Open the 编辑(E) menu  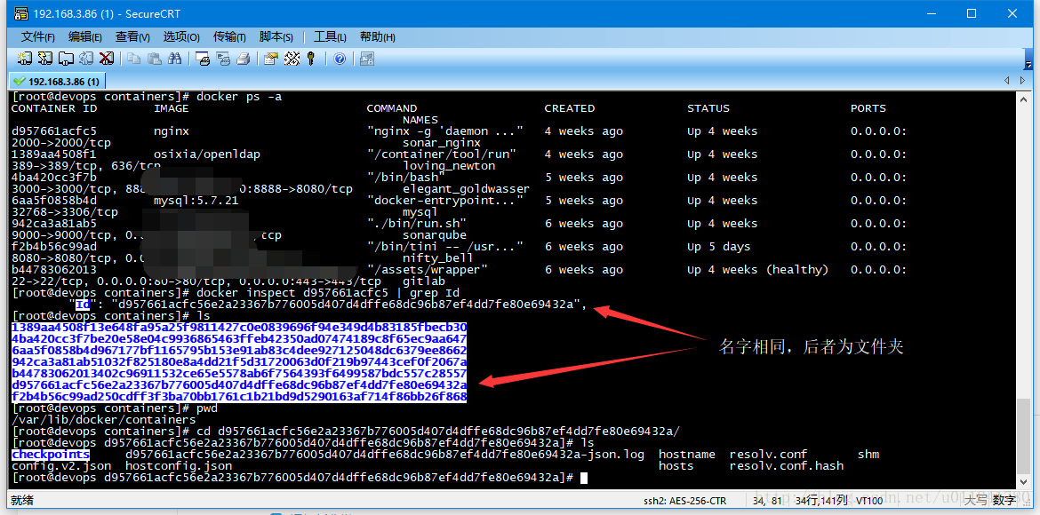coord(85,37)
